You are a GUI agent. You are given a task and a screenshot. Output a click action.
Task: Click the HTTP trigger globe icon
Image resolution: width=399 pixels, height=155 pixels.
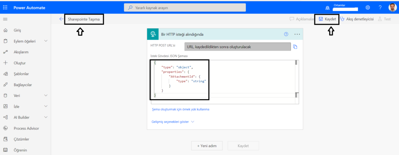153,34
